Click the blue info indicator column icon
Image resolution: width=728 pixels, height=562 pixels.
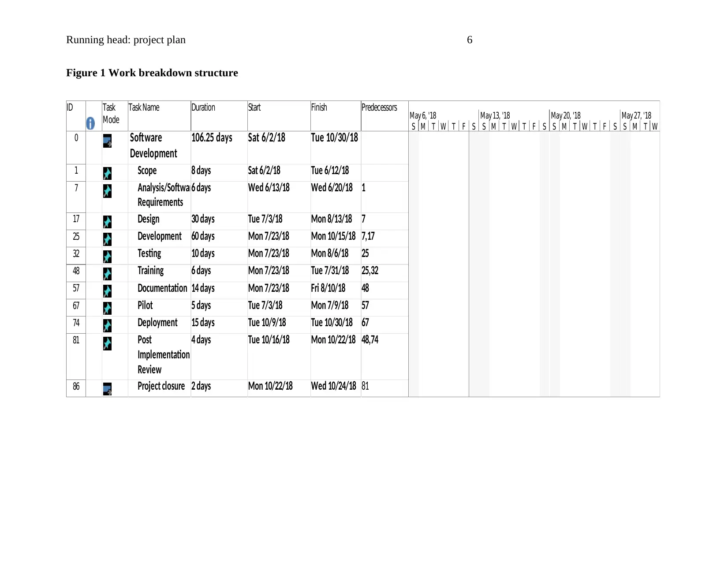[90, 123]
